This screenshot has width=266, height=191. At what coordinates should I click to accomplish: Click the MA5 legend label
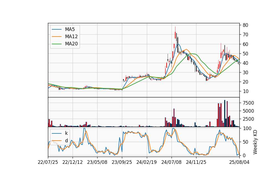pyautogui.click(x=70, y=29)
